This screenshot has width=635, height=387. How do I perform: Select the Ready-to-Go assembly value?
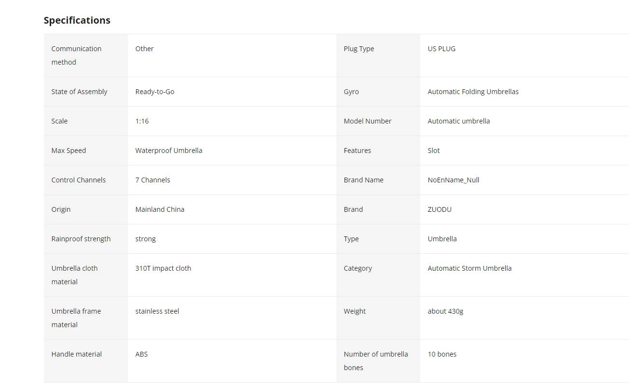pyautogui.click(x=155, y=92)
